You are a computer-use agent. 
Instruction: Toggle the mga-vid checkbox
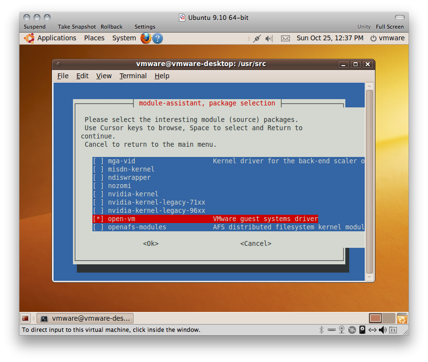click(x=98, y=161)
